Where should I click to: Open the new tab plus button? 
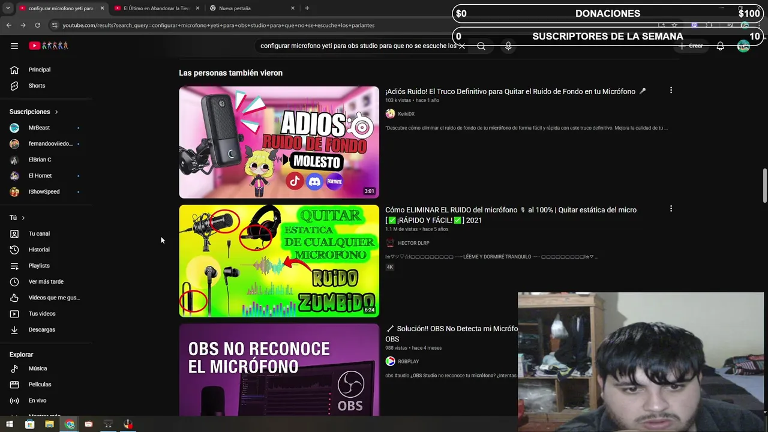307,8
